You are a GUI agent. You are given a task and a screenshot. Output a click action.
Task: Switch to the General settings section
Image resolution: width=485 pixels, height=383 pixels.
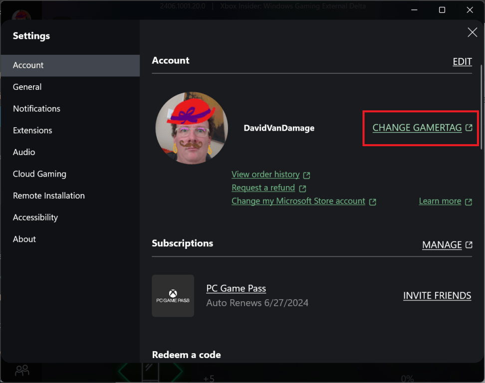27,87
